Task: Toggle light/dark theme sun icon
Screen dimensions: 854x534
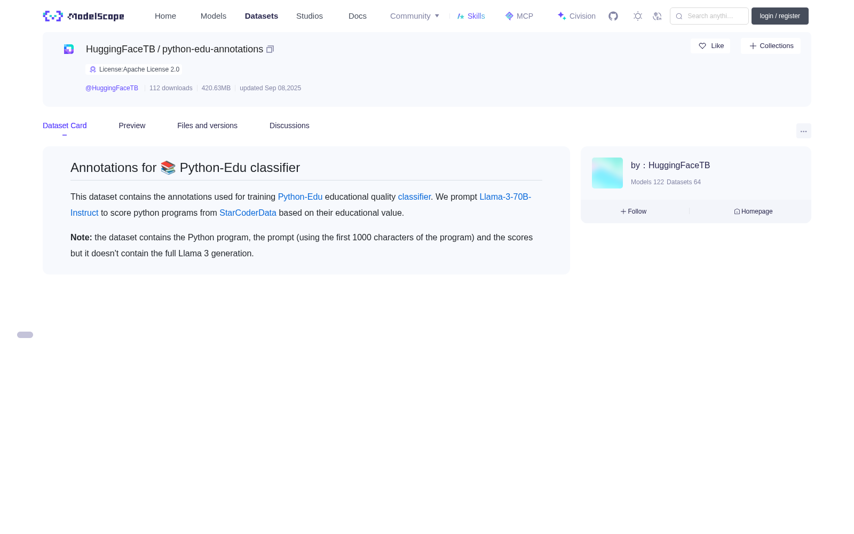Action: 638,16
